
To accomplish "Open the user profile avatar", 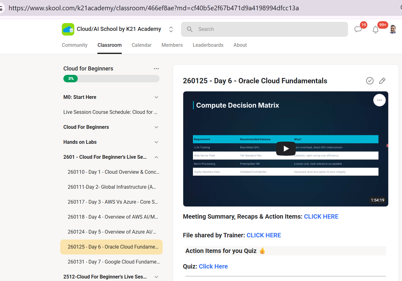I will pyautogui.click(x=393, y=29).
